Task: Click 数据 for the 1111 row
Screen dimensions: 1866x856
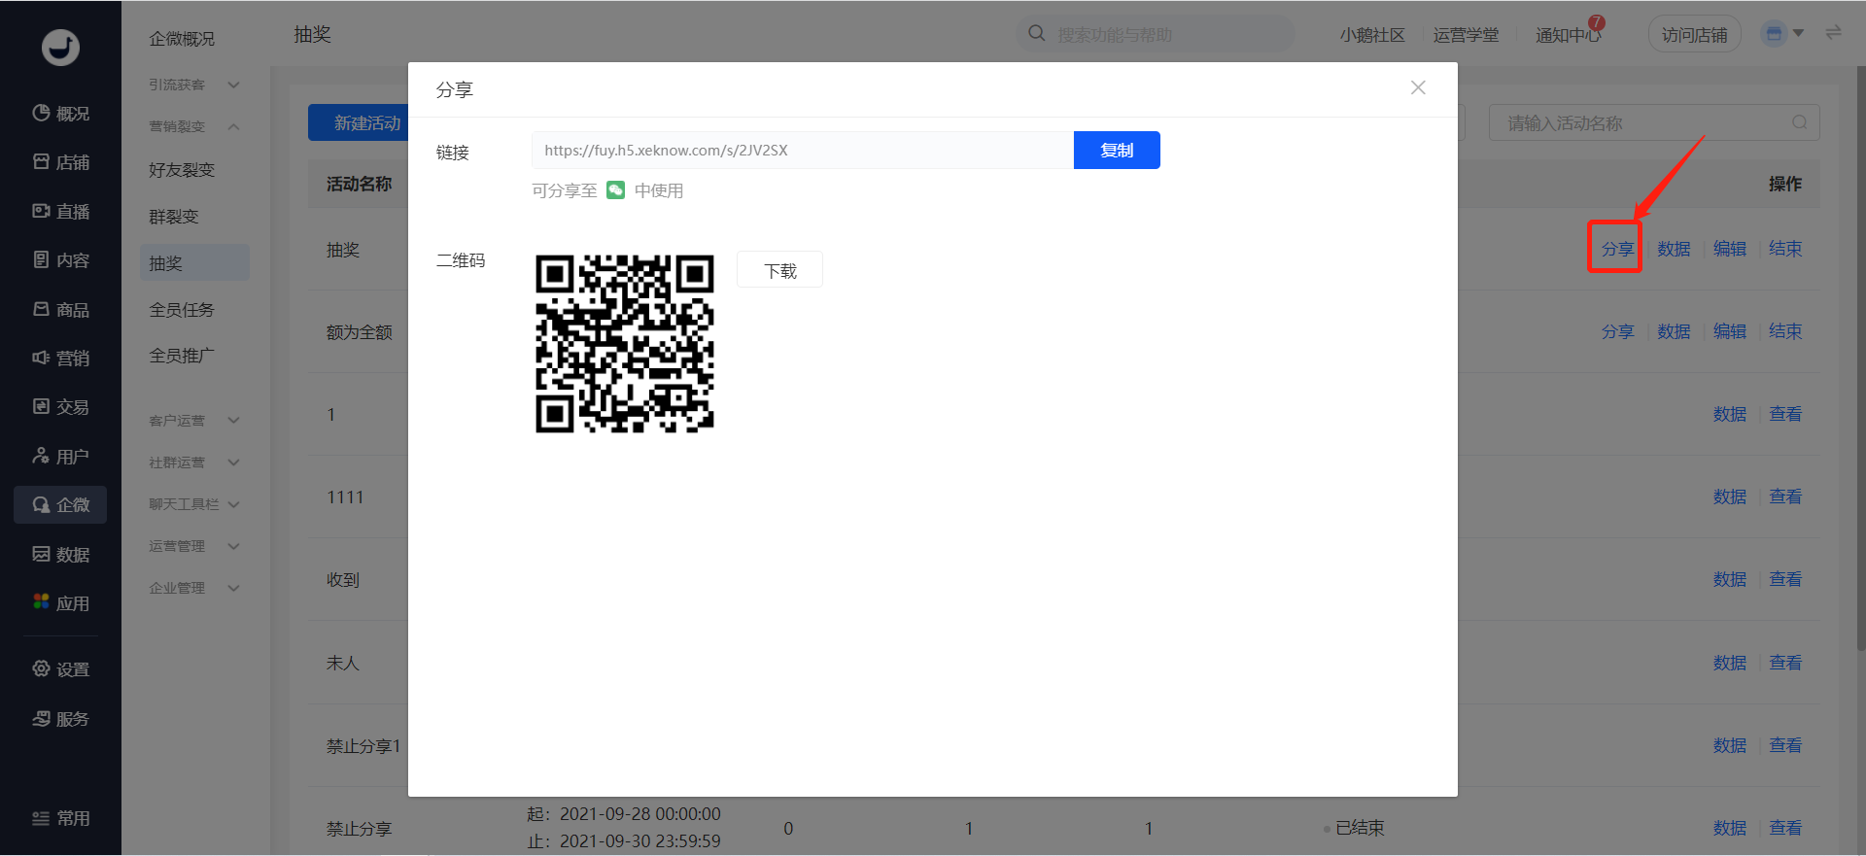Action: [x=1730, y=496]
